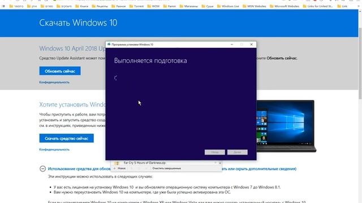The width and height of the screenshot is (362, 203).
Task: Open the Суши bookmarks folder
Action: coord(208,6)
